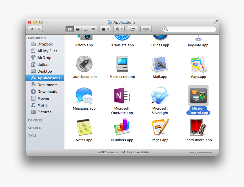This screenshot has height=187, width=244.
Task: Open the item arrangement dropdown
Action: click(105, 29)
